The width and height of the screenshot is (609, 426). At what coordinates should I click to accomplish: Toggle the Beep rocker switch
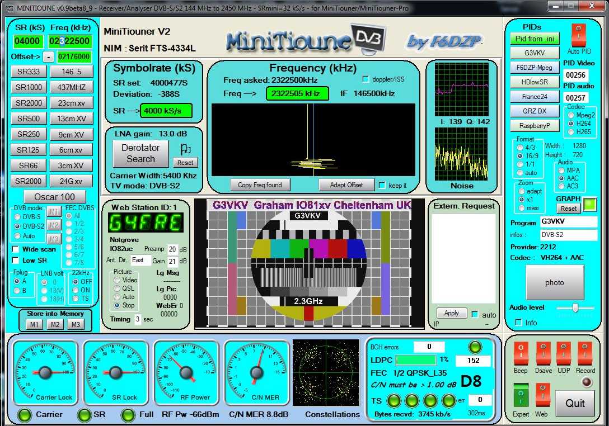click(x=521, y=353)
